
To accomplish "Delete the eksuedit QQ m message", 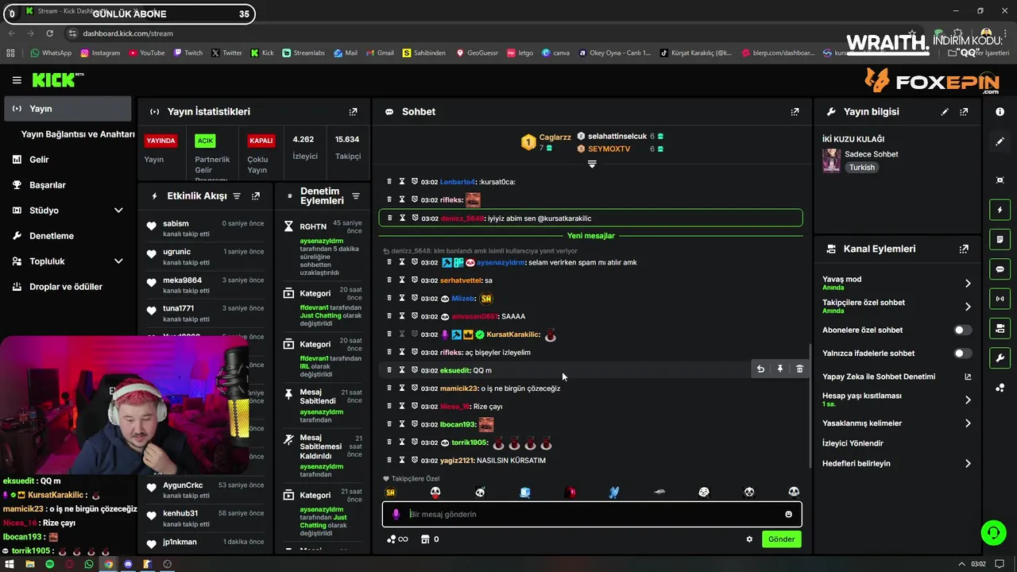I will [799, 369].
